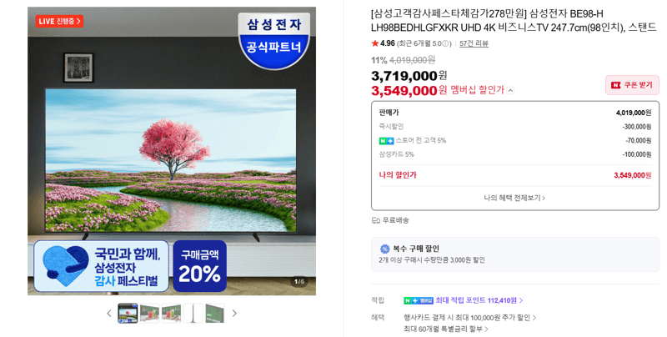667x337 pixels.
Task: Click the -70,000원 discount value
Action: [x=639, y=140]
